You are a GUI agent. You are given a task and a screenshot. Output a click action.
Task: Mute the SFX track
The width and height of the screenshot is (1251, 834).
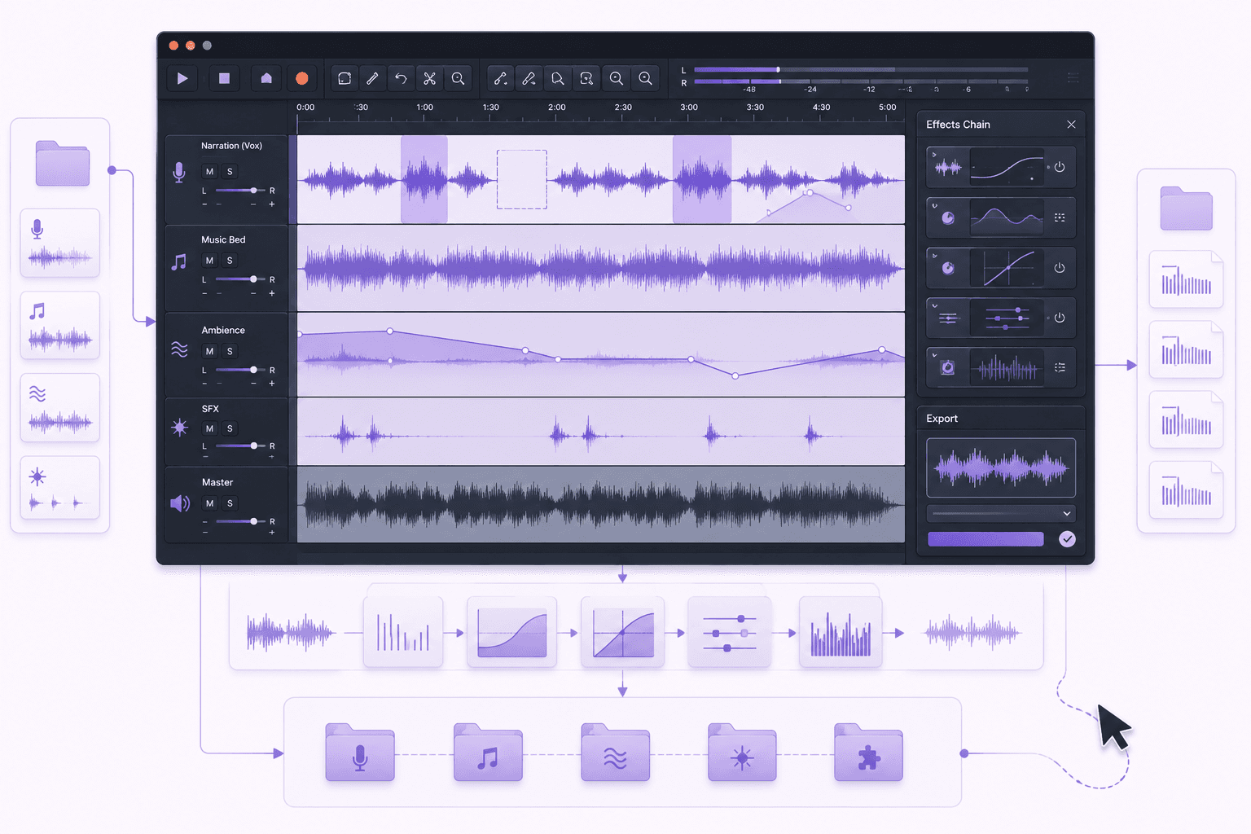click(209, 428)
